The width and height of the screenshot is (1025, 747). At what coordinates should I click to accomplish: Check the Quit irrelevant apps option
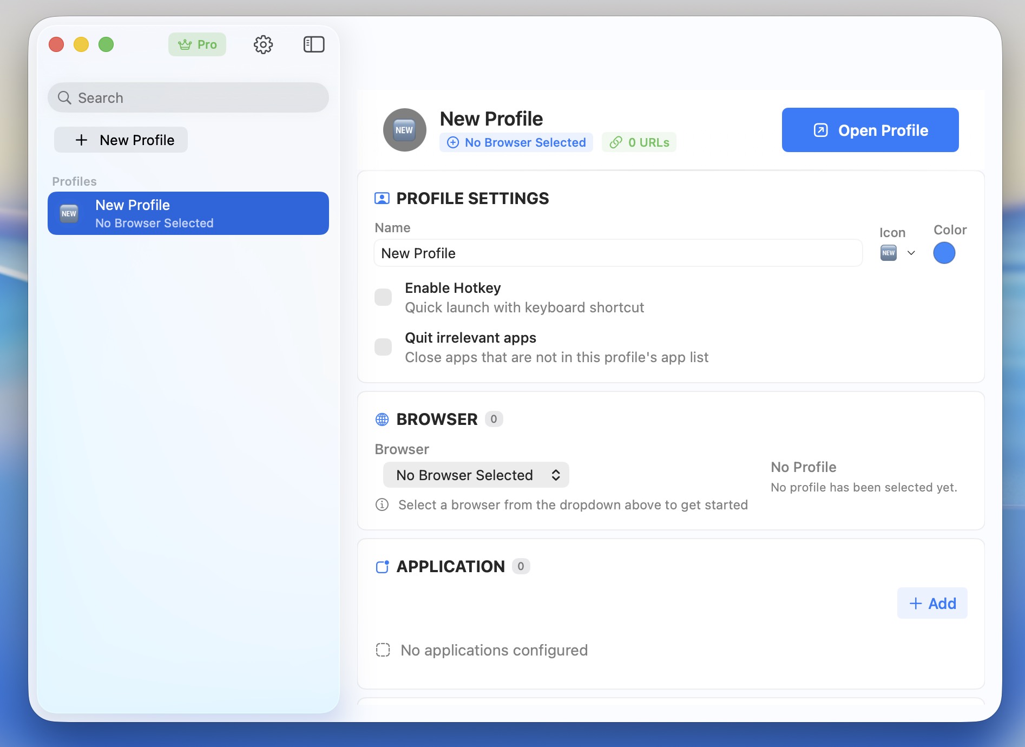coord(383,347)
